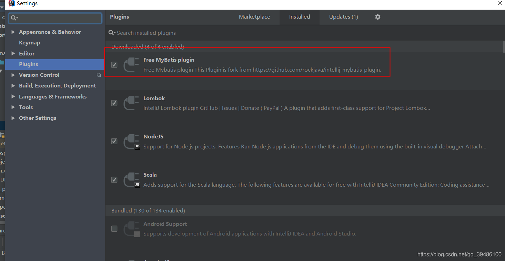The height and width of the screenshot is (261, 505).
Task: Click the plugin settings gear icon
Action: pyautogui.click(x=378, y=17)
